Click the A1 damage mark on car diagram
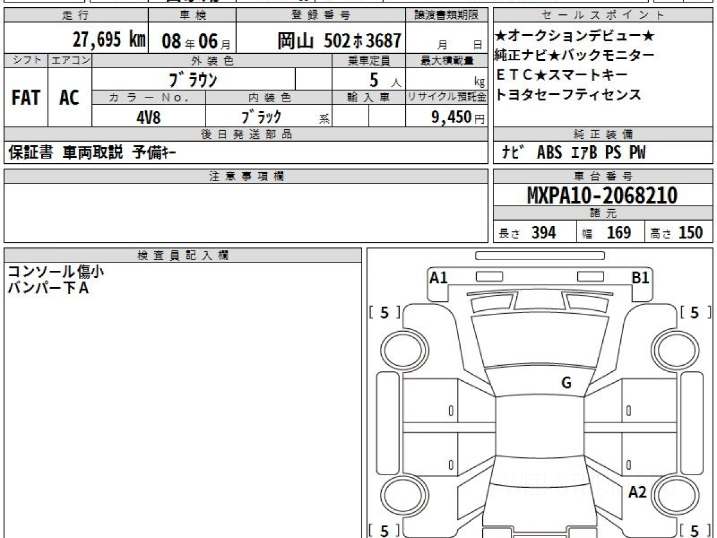The width and height of the screenshot is (717, 538). 439,277
